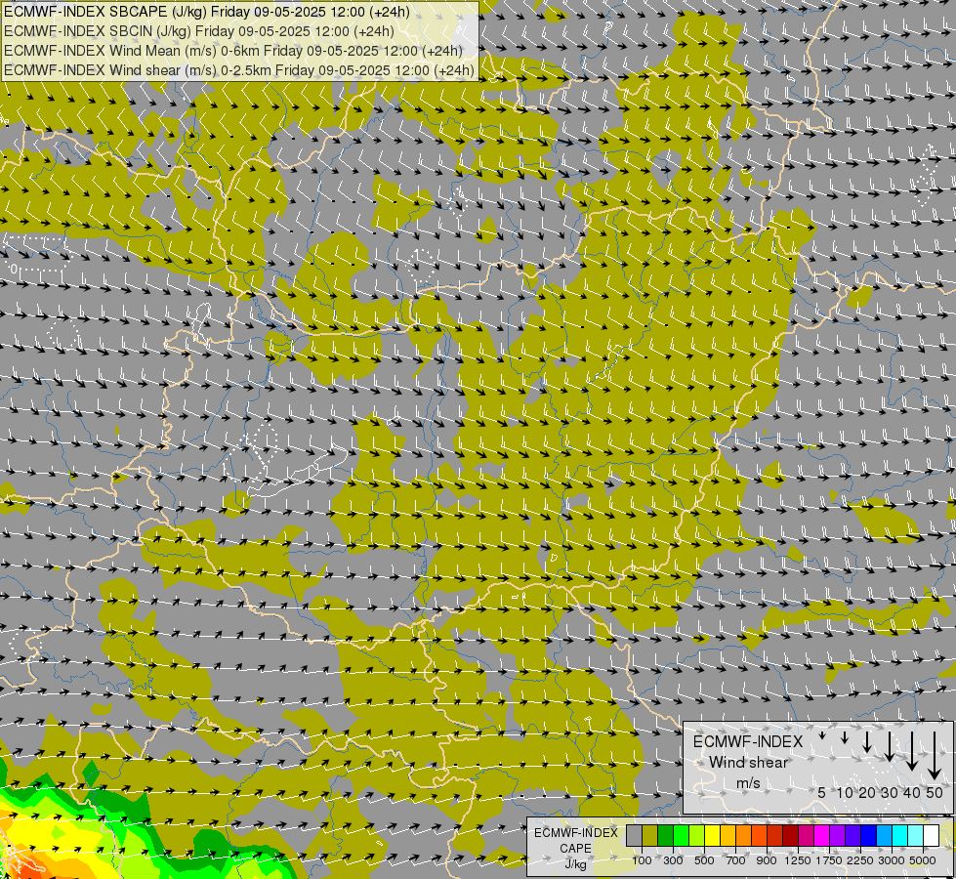
Task: Click the grey CAPE legend swatch below 100
Action: (x=634, y=836)
